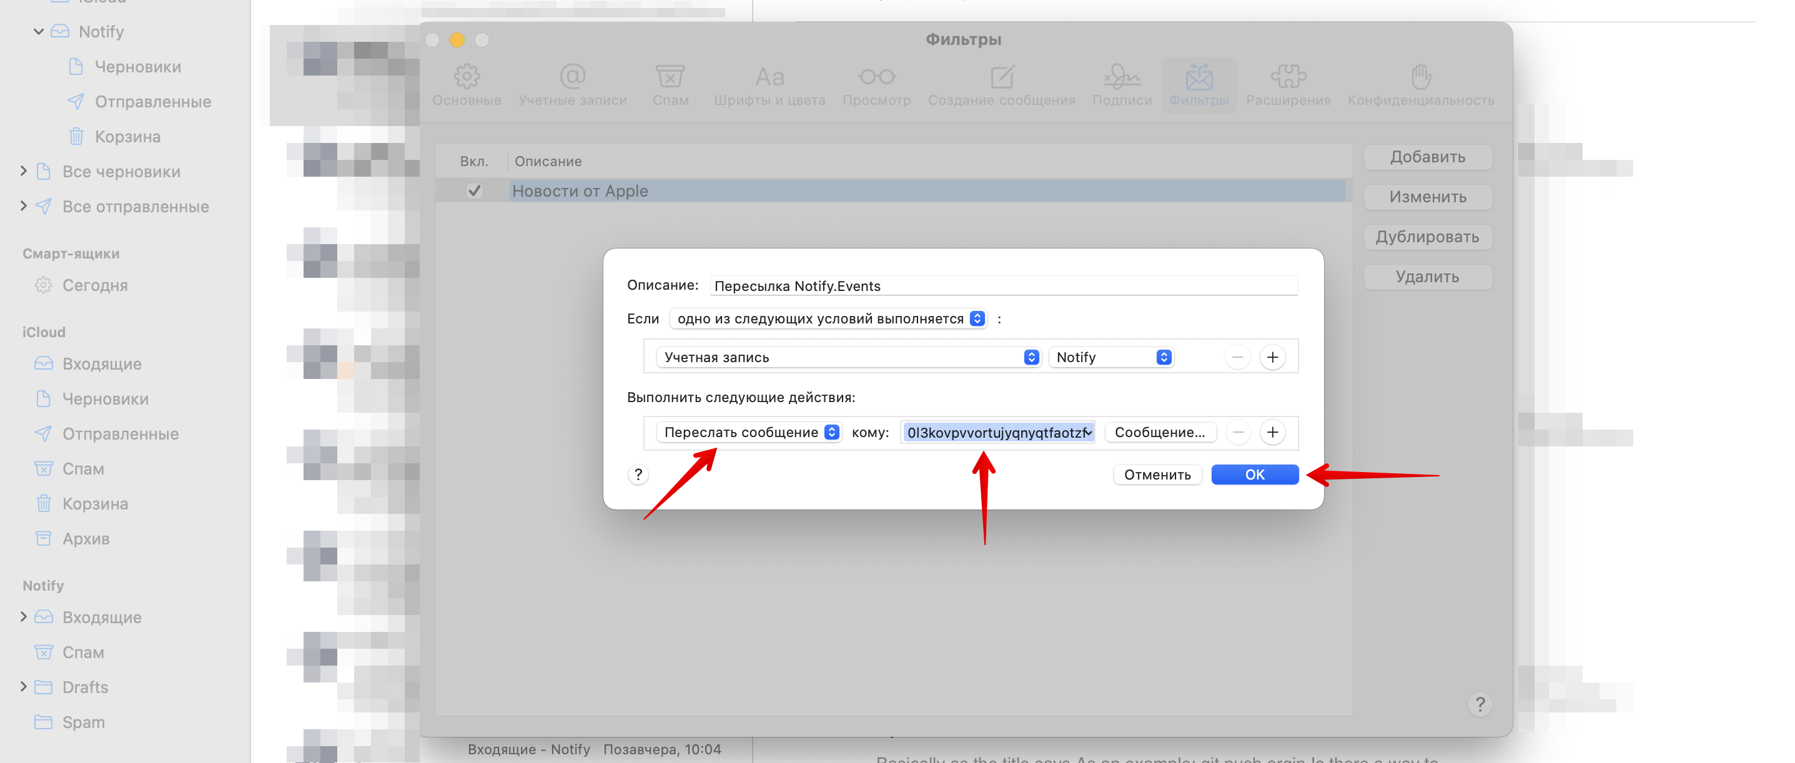Viewport: 1795px width, 763px height.
Task: Select the Новости от Apple rule row
Action: click(x=893, y=190)
